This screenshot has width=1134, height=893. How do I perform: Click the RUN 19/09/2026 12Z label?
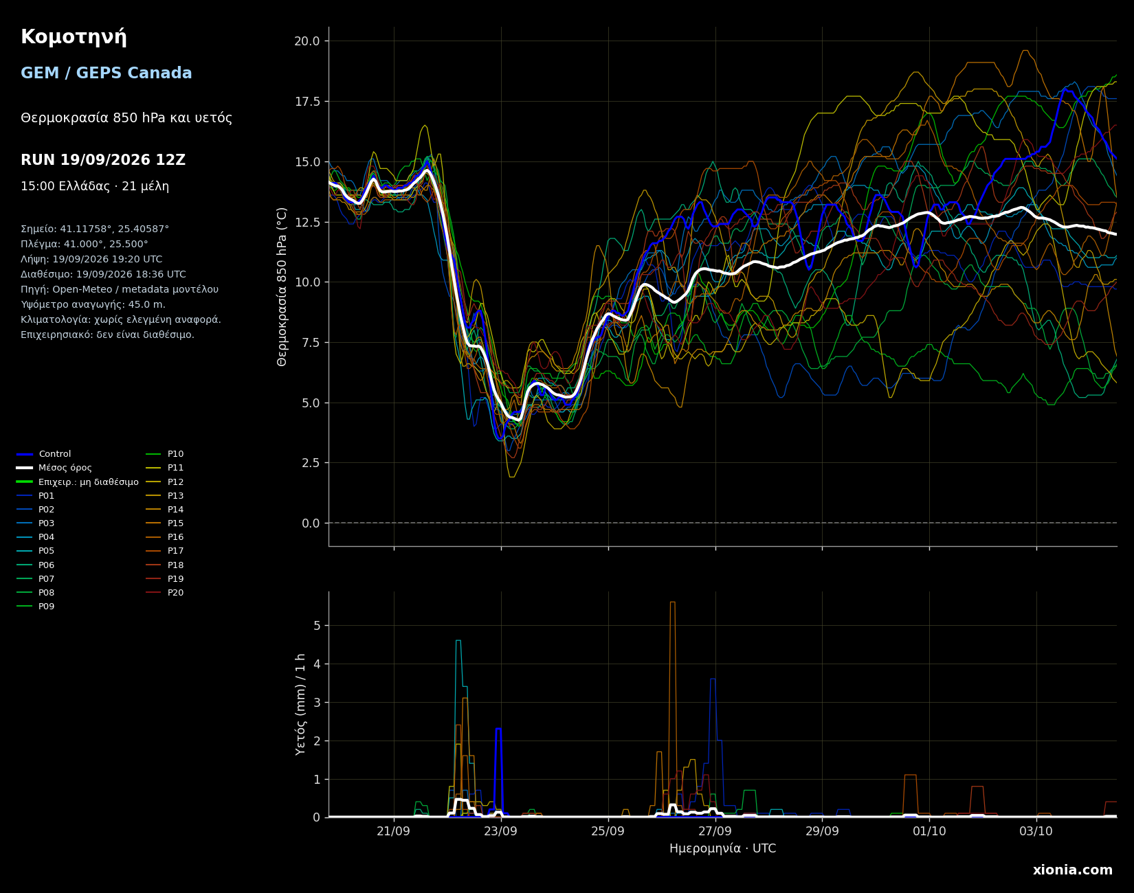point(103,160)
